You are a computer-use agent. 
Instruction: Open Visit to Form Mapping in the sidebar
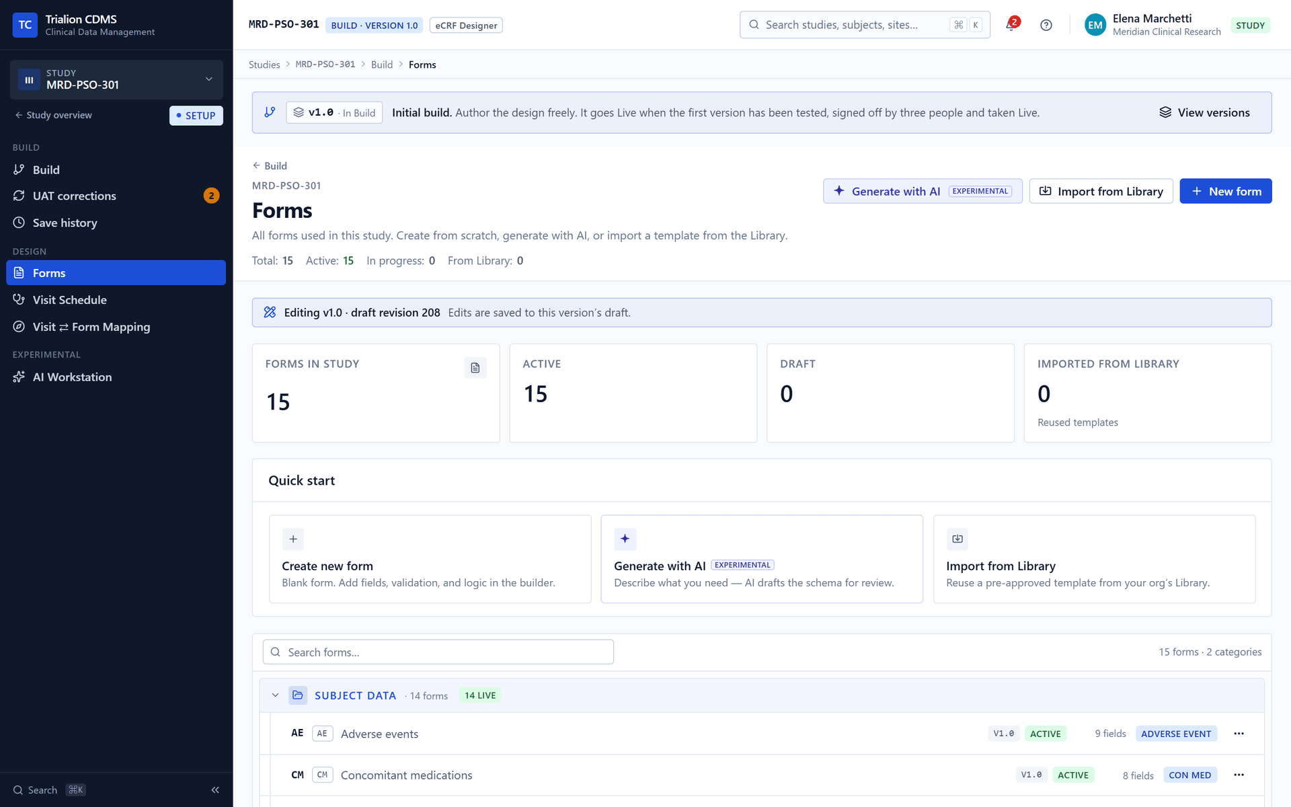pos(116,327)
